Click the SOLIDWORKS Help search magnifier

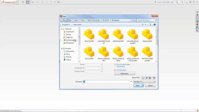point(177,2)
